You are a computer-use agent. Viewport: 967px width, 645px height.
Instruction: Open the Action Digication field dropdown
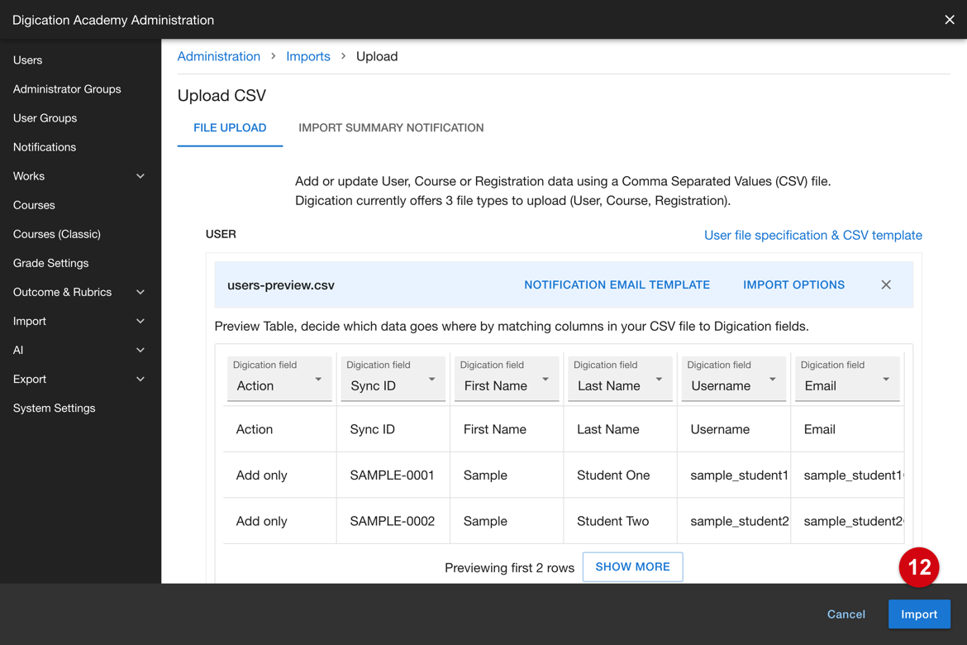(279, 379)
